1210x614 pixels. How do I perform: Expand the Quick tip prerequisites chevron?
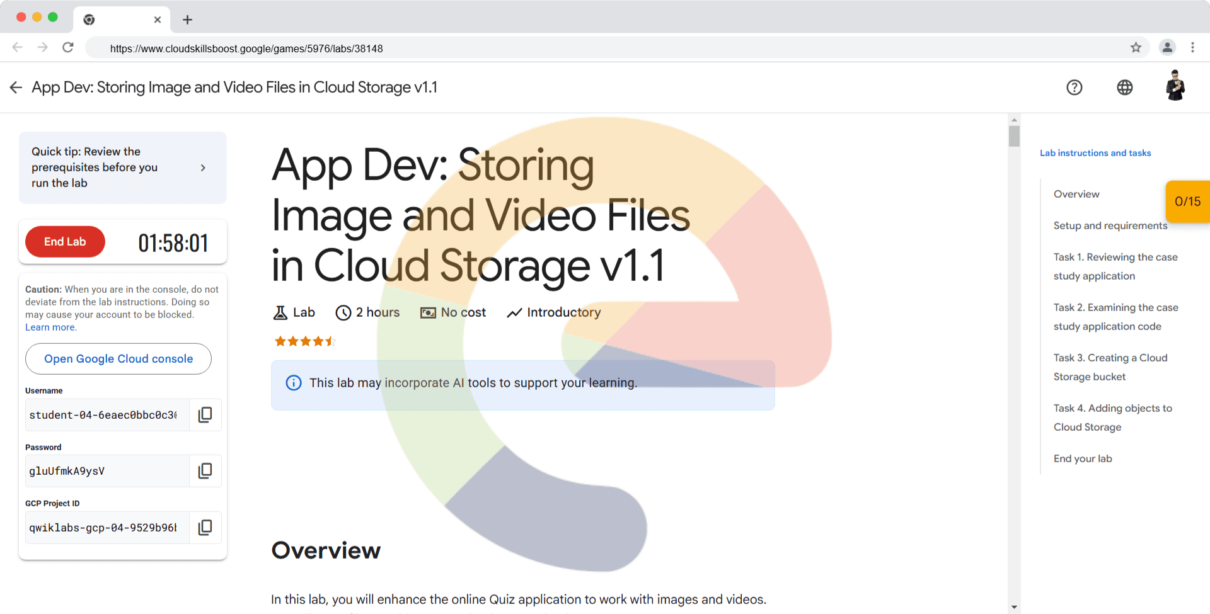click(x=203, y=168)
